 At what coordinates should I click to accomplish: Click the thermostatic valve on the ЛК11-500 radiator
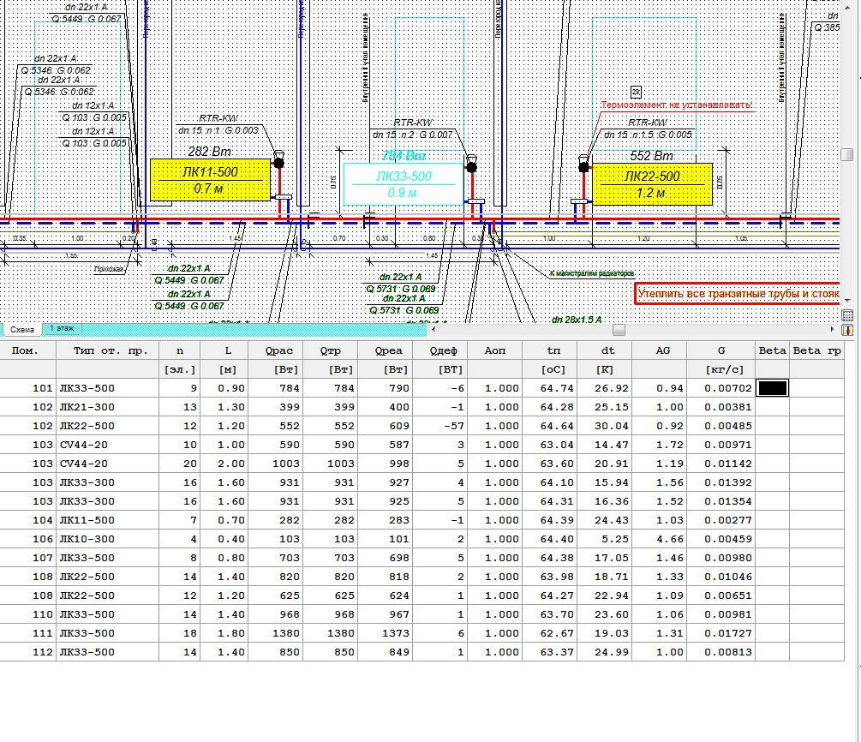coord(278,163)
